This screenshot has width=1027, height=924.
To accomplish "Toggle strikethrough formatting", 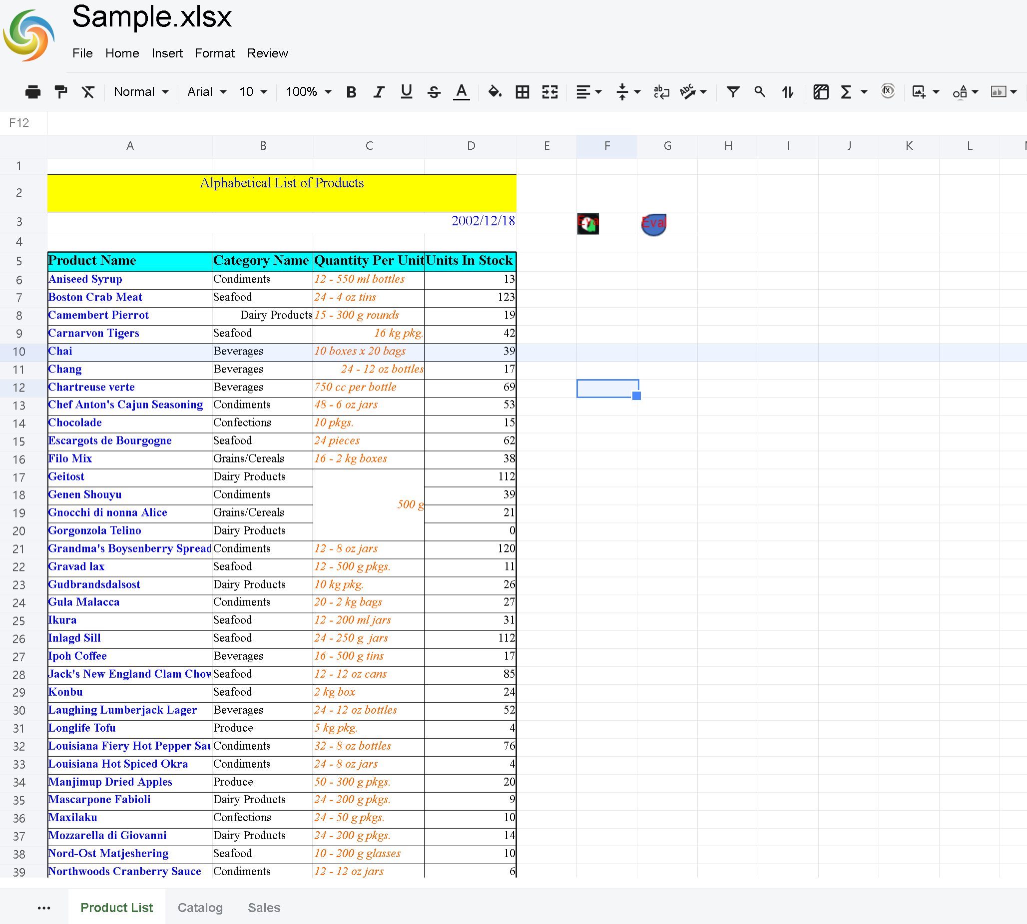I will pyautogui.click(x=434, y=92).
